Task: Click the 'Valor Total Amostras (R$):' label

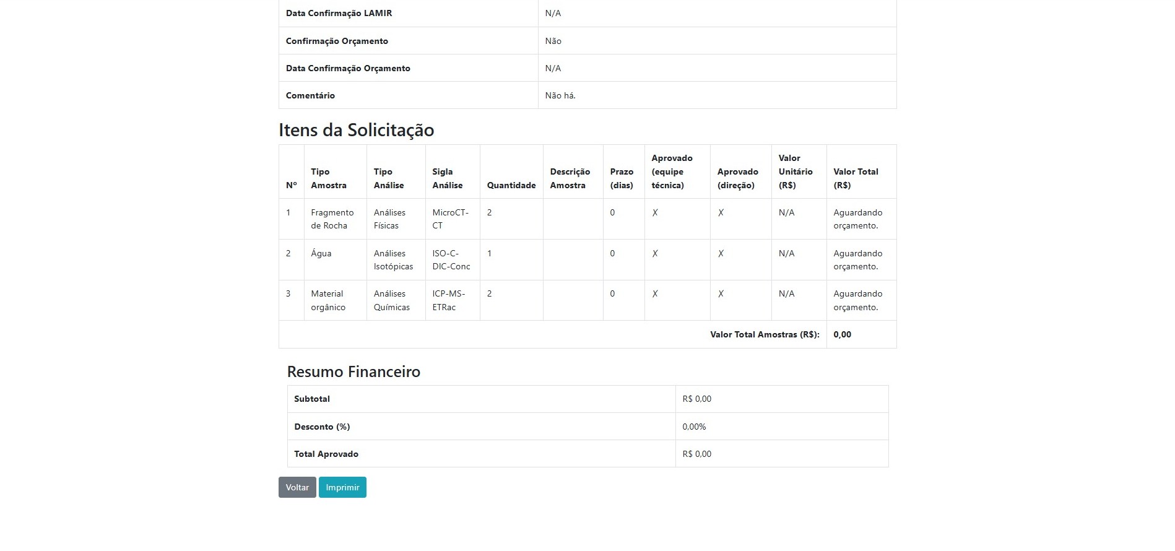Action: click(765, 334)
